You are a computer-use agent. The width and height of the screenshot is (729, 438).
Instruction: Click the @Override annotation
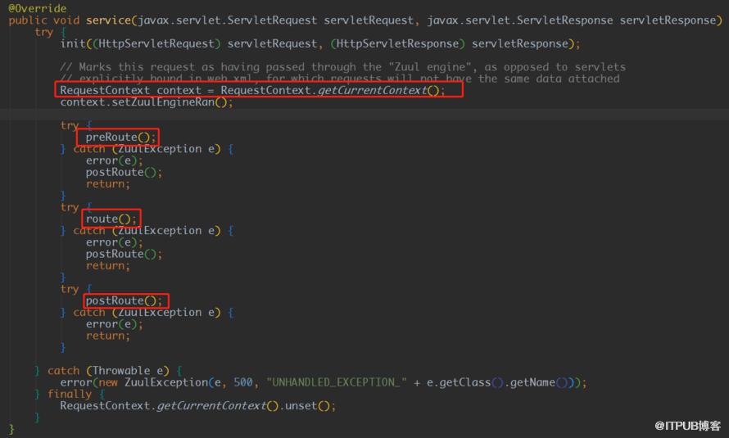[x=37, y=8]
